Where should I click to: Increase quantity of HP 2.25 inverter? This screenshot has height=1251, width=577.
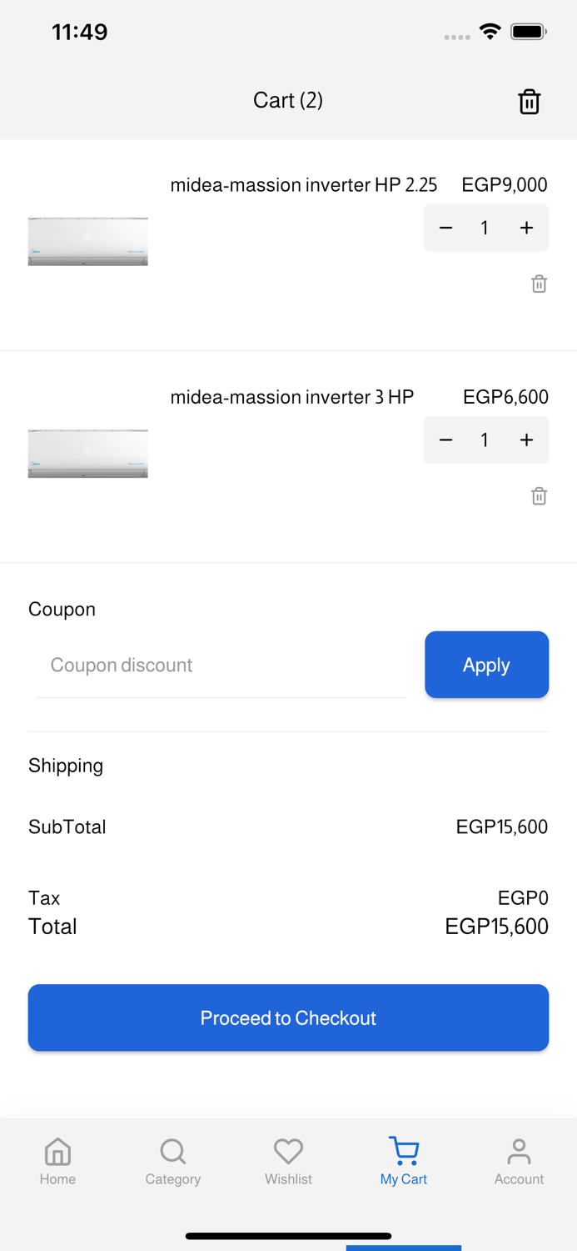point(526,228)
